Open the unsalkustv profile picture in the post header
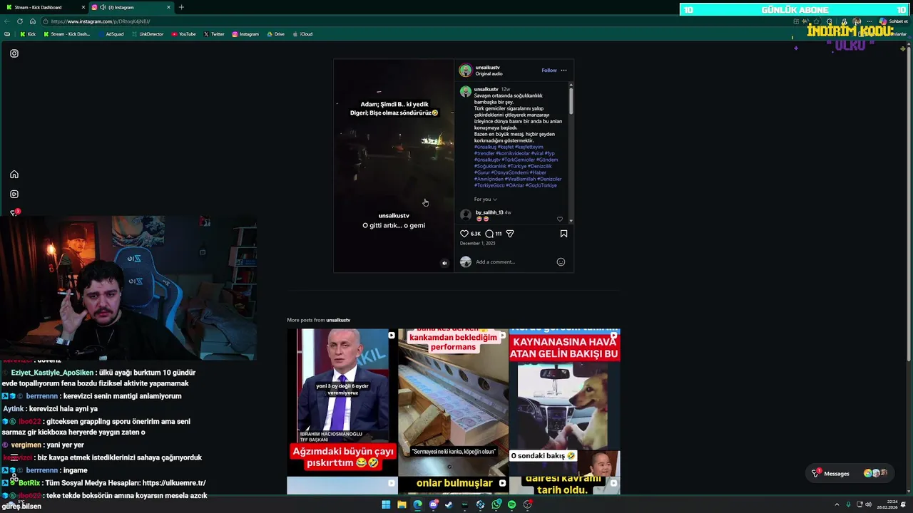This screenshot has height=513, width=913. tap(465, 70)
